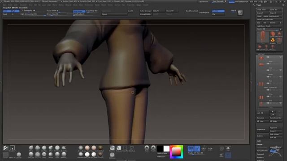The image size is (287, 161).
Task: Select the ClayTubes brush sphere
Action: pos(44,148)
